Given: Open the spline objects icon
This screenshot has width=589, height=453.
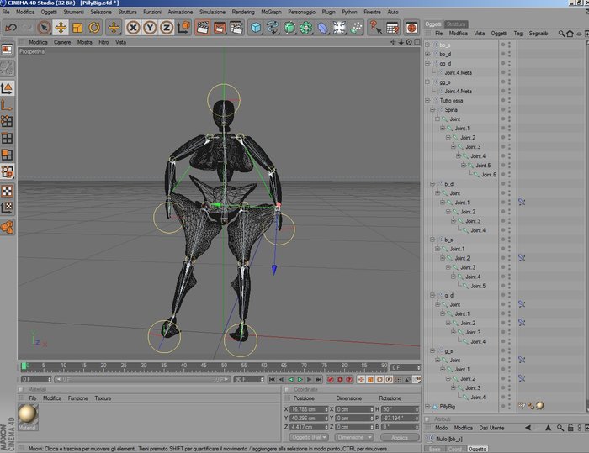Looking at the screenshot, I should [273, 28].
